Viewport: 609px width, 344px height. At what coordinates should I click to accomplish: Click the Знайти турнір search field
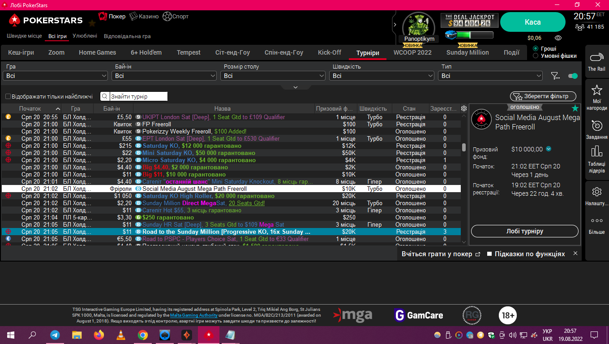[138, 96]
